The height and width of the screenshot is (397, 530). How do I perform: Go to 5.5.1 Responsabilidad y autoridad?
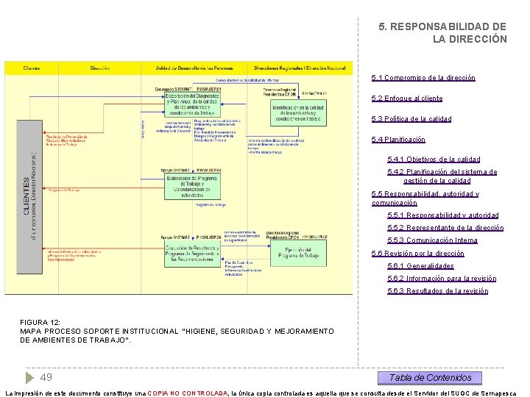coord(443,215)
